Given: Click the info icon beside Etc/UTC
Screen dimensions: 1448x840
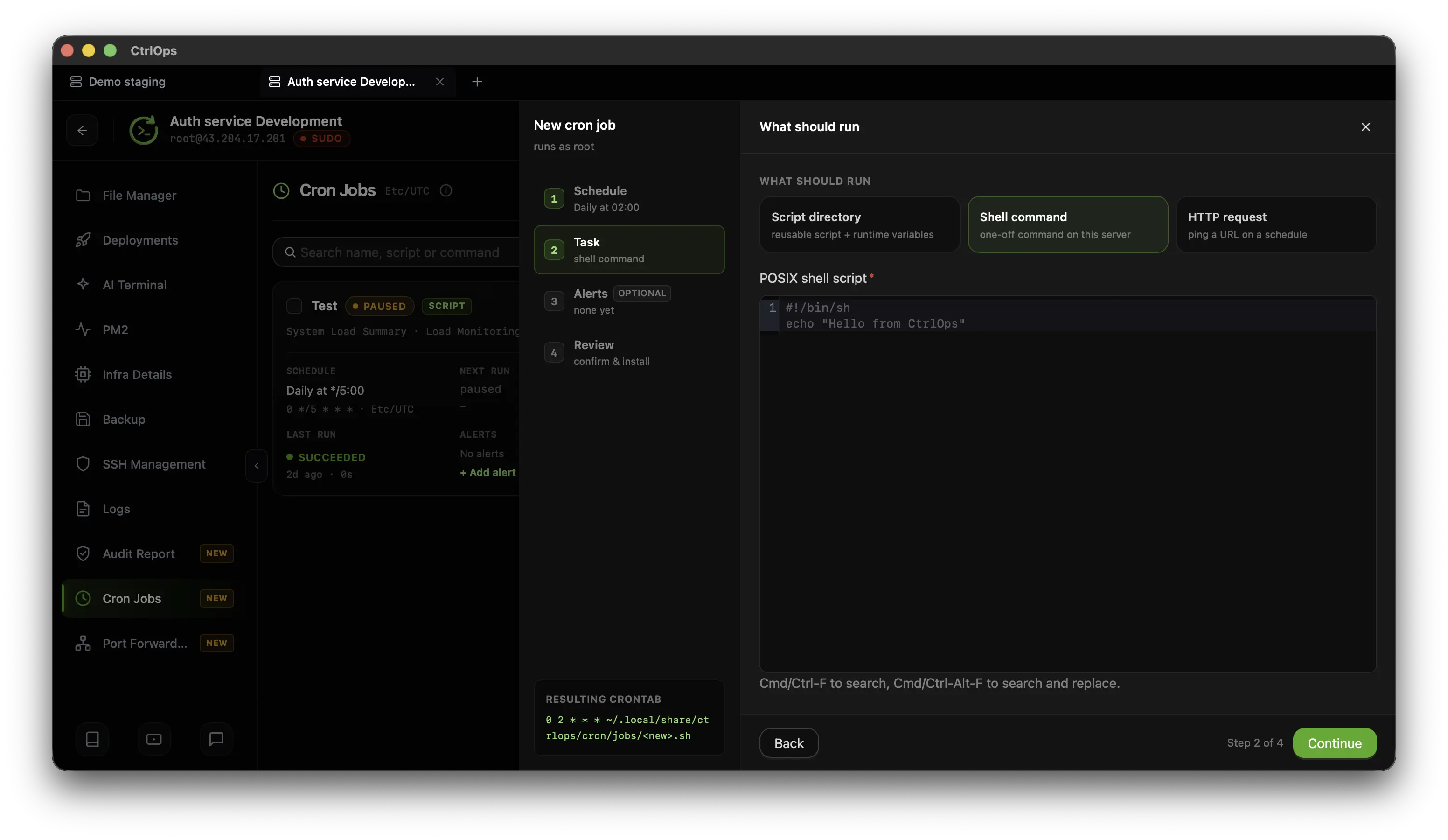Looking at the screenshot, I should pos(446,190).
